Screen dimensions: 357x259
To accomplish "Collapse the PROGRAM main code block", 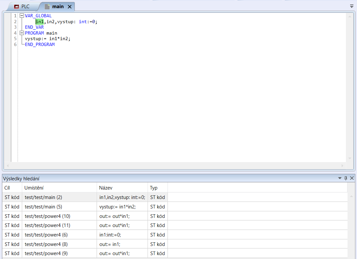I will (22, 33).
